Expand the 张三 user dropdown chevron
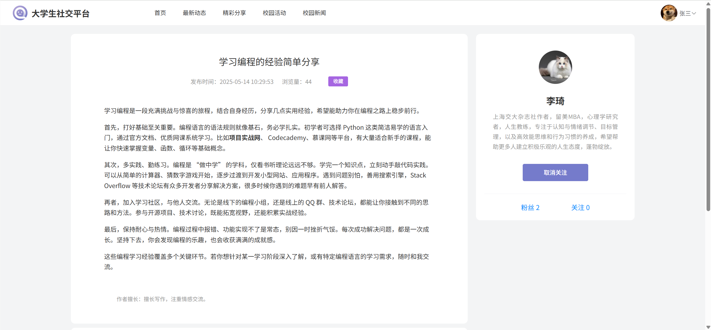 pyautogui.click(x=694, y=13)
